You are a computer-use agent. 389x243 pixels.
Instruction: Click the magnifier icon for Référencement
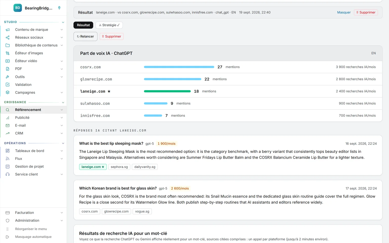point(8,110)
